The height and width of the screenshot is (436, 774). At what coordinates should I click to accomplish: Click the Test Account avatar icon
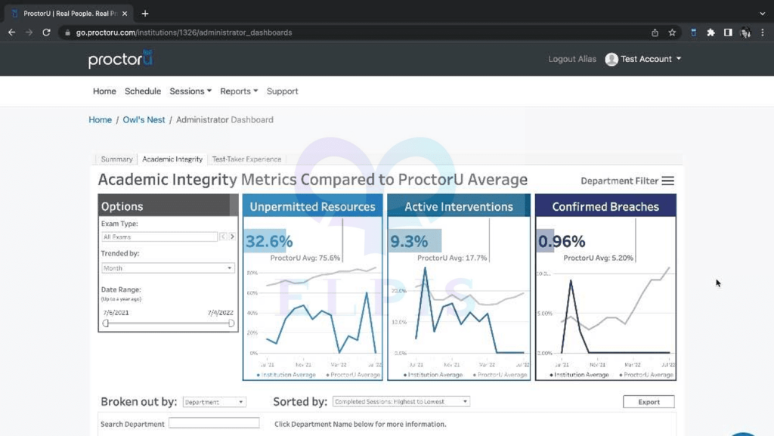[611, 59]
